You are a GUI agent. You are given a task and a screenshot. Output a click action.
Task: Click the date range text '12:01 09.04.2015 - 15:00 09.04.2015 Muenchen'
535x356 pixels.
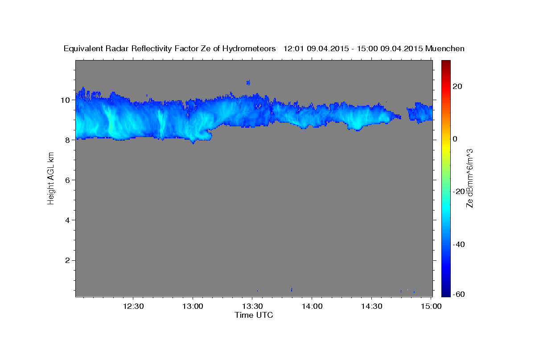(x=374, y=49)
